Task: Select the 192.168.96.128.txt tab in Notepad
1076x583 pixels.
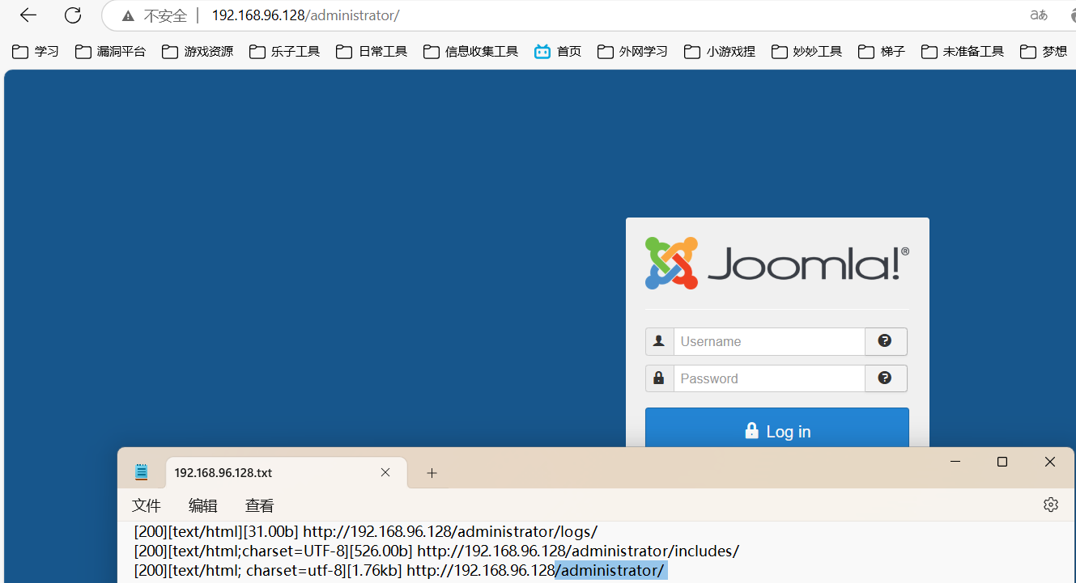Action: (x=286, y=472)
